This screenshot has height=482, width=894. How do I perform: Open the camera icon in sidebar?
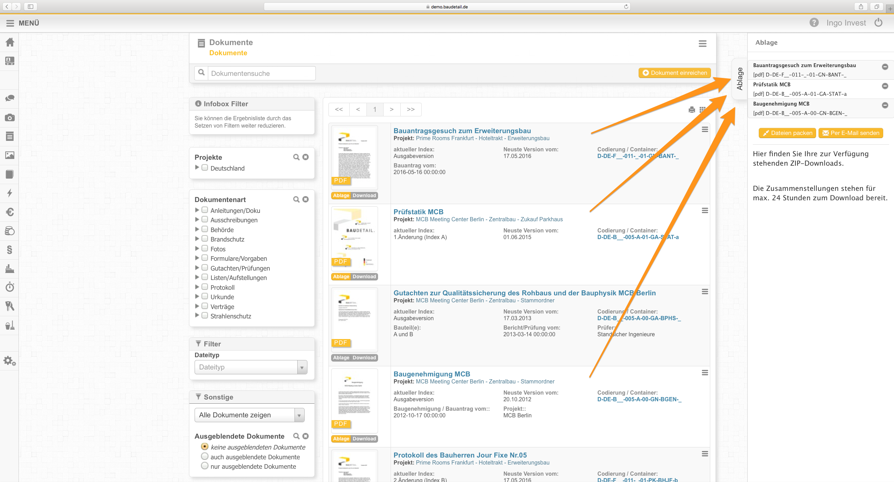[x=10, y=118]
